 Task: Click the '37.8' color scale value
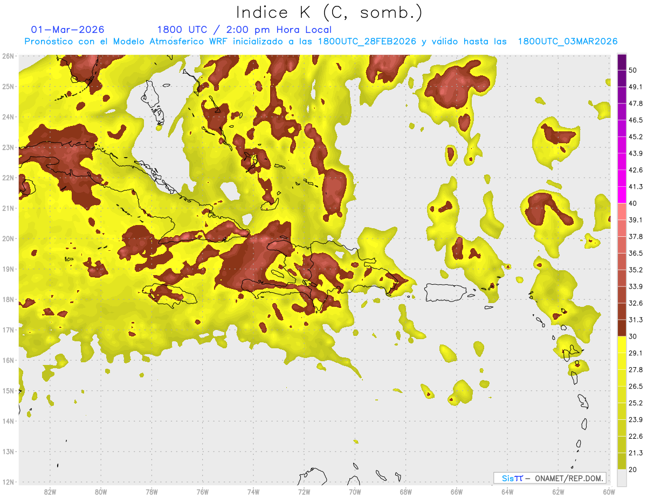(635, 237)
